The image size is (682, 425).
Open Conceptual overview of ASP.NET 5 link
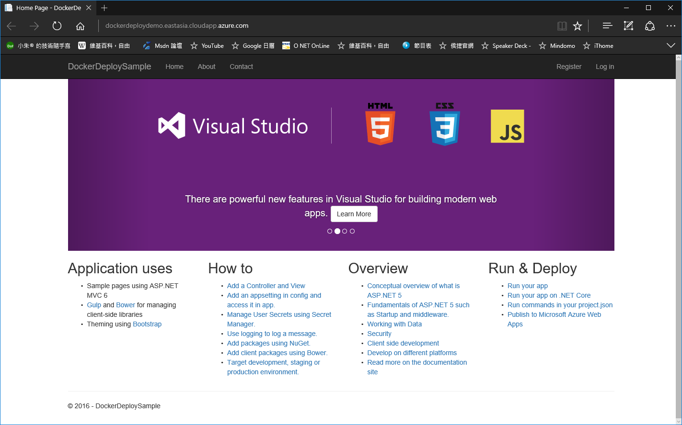[413, 291]
